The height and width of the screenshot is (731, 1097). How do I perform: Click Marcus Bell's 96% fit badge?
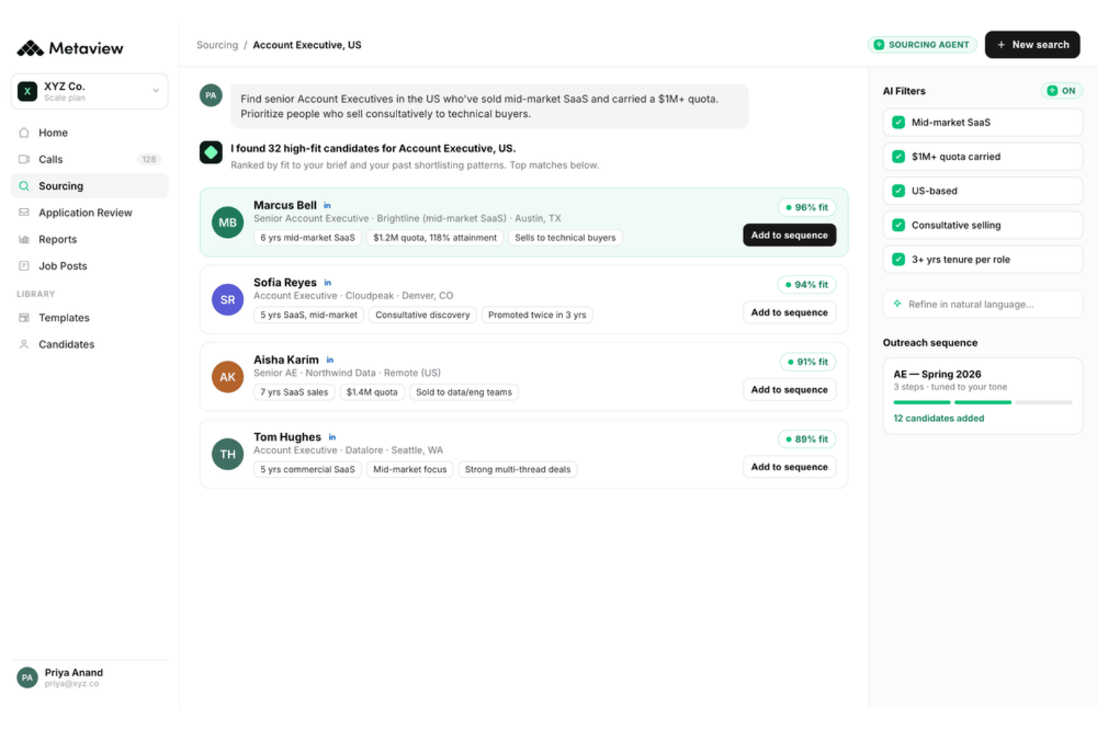pyautogui.click(x=807, y=207)
